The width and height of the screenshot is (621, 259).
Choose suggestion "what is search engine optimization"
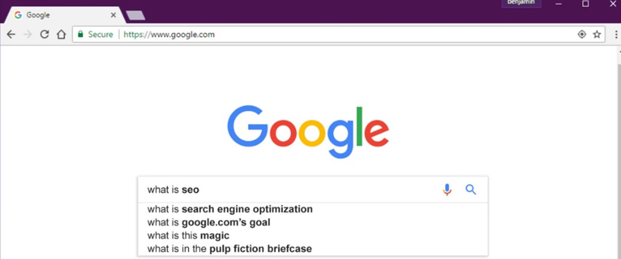(x=230, y=209)
